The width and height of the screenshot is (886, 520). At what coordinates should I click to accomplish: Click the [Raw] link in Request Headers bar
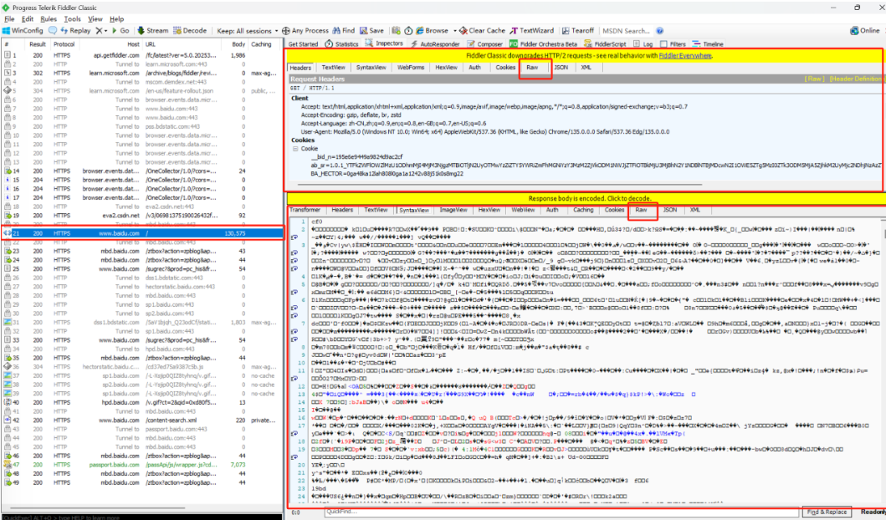(814, 79)
